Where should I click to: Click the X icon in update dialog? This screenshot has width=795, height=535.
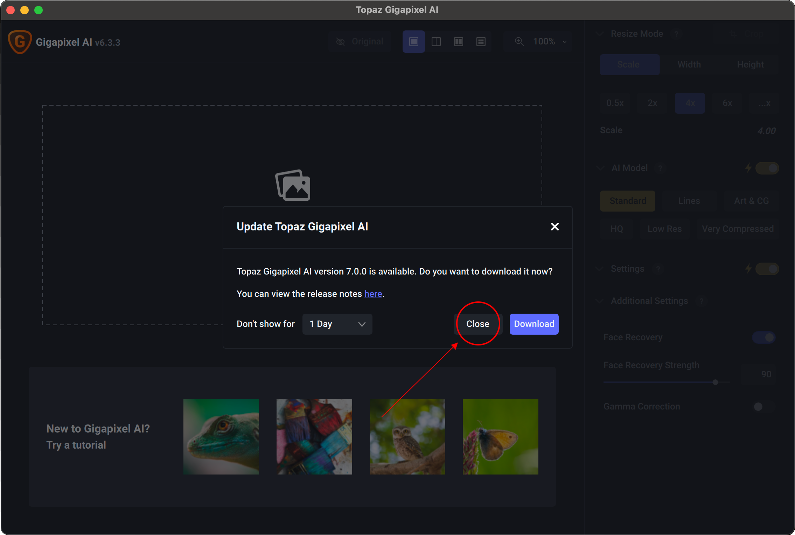[x=555, y=227]
